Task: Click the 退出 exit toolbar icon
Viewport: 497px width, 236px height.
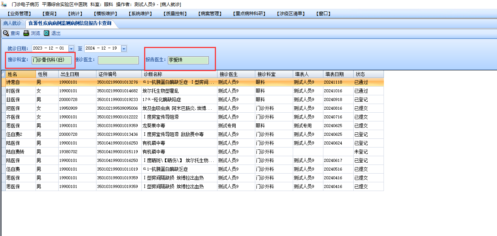Action: pyautogui.click(x=47, y=33)
